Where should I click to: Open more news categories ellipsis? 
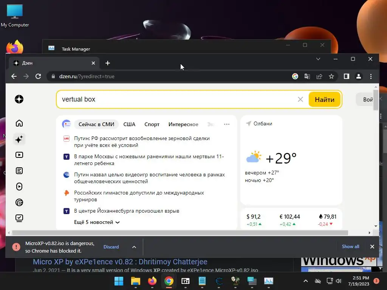coord(227,124)
